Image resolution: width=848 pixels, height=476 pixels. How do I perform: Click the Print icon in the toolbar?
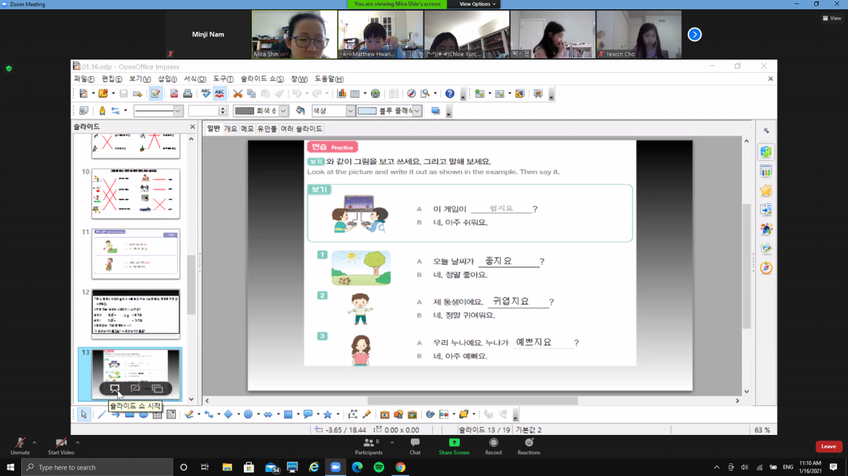[187, 93]
